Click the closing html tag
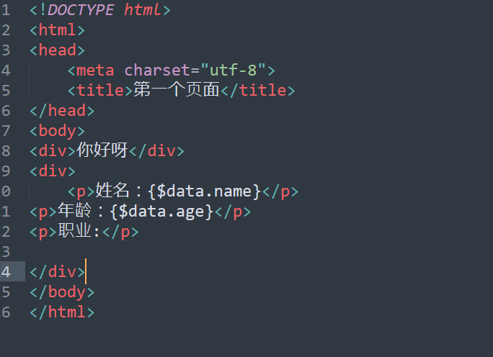Screen dimensions: 493x357 (62, 312)
